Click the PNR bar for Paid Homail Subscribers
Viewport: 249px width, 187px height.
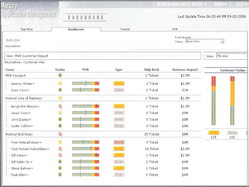click(x=86, y=149)
